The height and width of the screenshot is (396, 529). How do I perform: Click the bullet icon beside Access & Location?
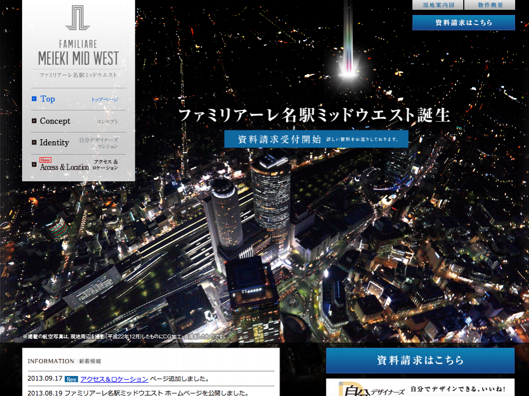[34, 164]
